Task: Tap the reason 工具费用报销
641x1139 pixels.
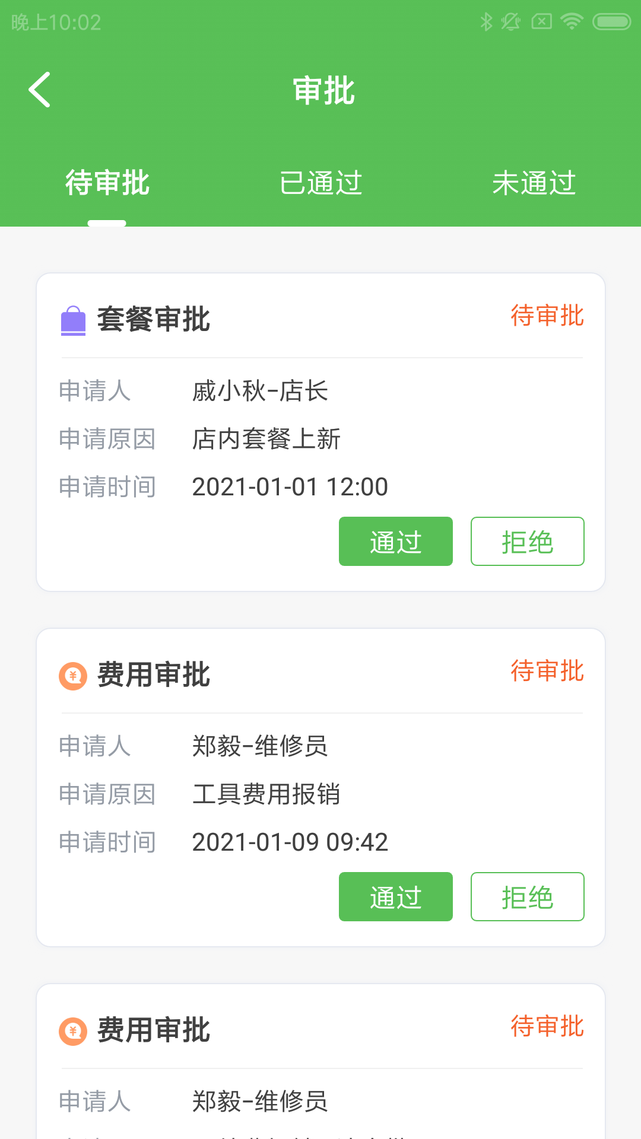Action: tap(266, 794)
